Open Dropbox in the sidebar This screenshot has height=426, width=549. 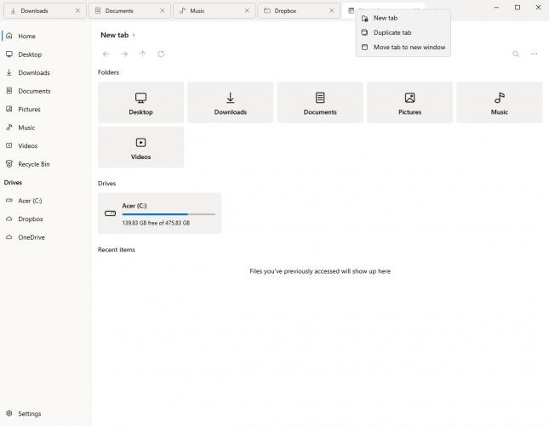tap(45, 219)
